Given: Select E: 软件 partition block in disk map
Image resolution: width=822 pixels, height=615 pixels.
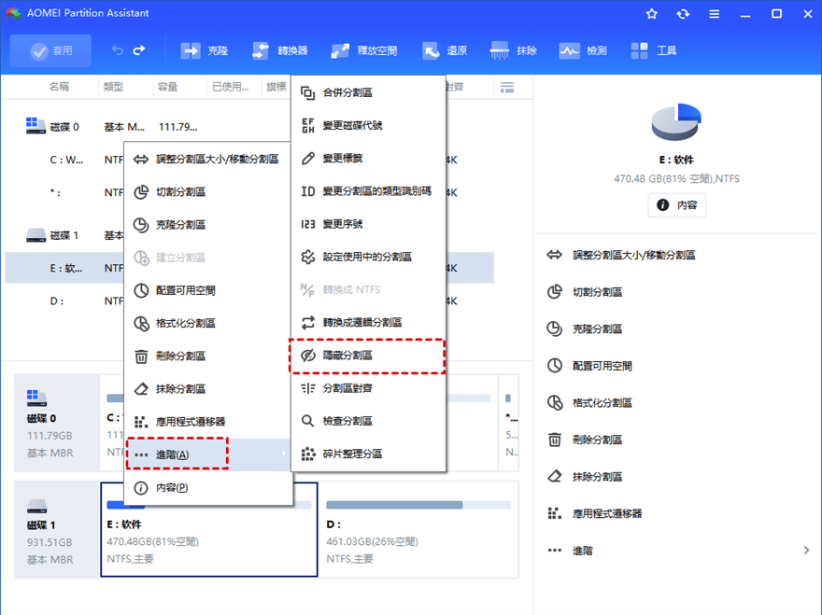Looking at the screenshot, I should click(208, 539).
